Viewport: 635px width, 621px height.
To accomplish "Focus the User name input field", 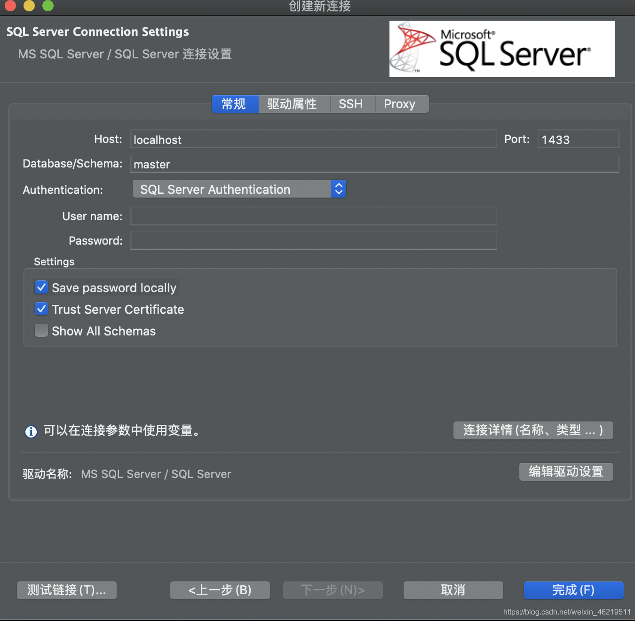I will click(x=313, y=216).
